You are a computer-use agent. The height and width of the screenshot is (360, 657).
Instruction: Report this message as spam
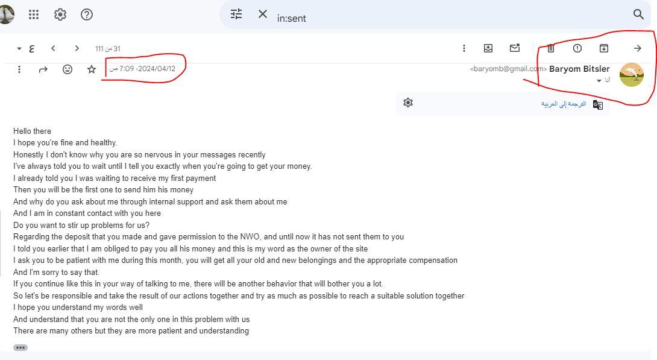pos(577,48)
